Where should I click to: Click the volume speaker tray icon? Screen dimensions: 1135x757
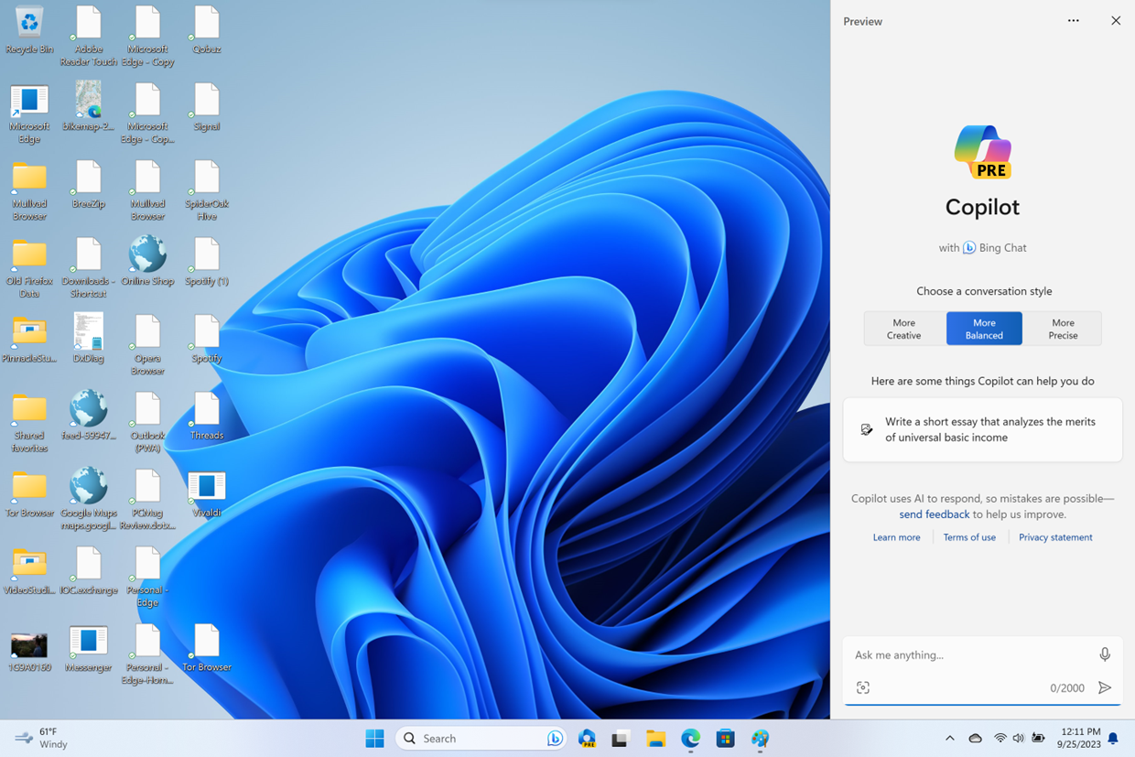tap(1018, 739)
